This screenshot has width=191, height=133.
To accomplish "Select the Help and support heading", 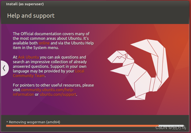I will 31,16.
